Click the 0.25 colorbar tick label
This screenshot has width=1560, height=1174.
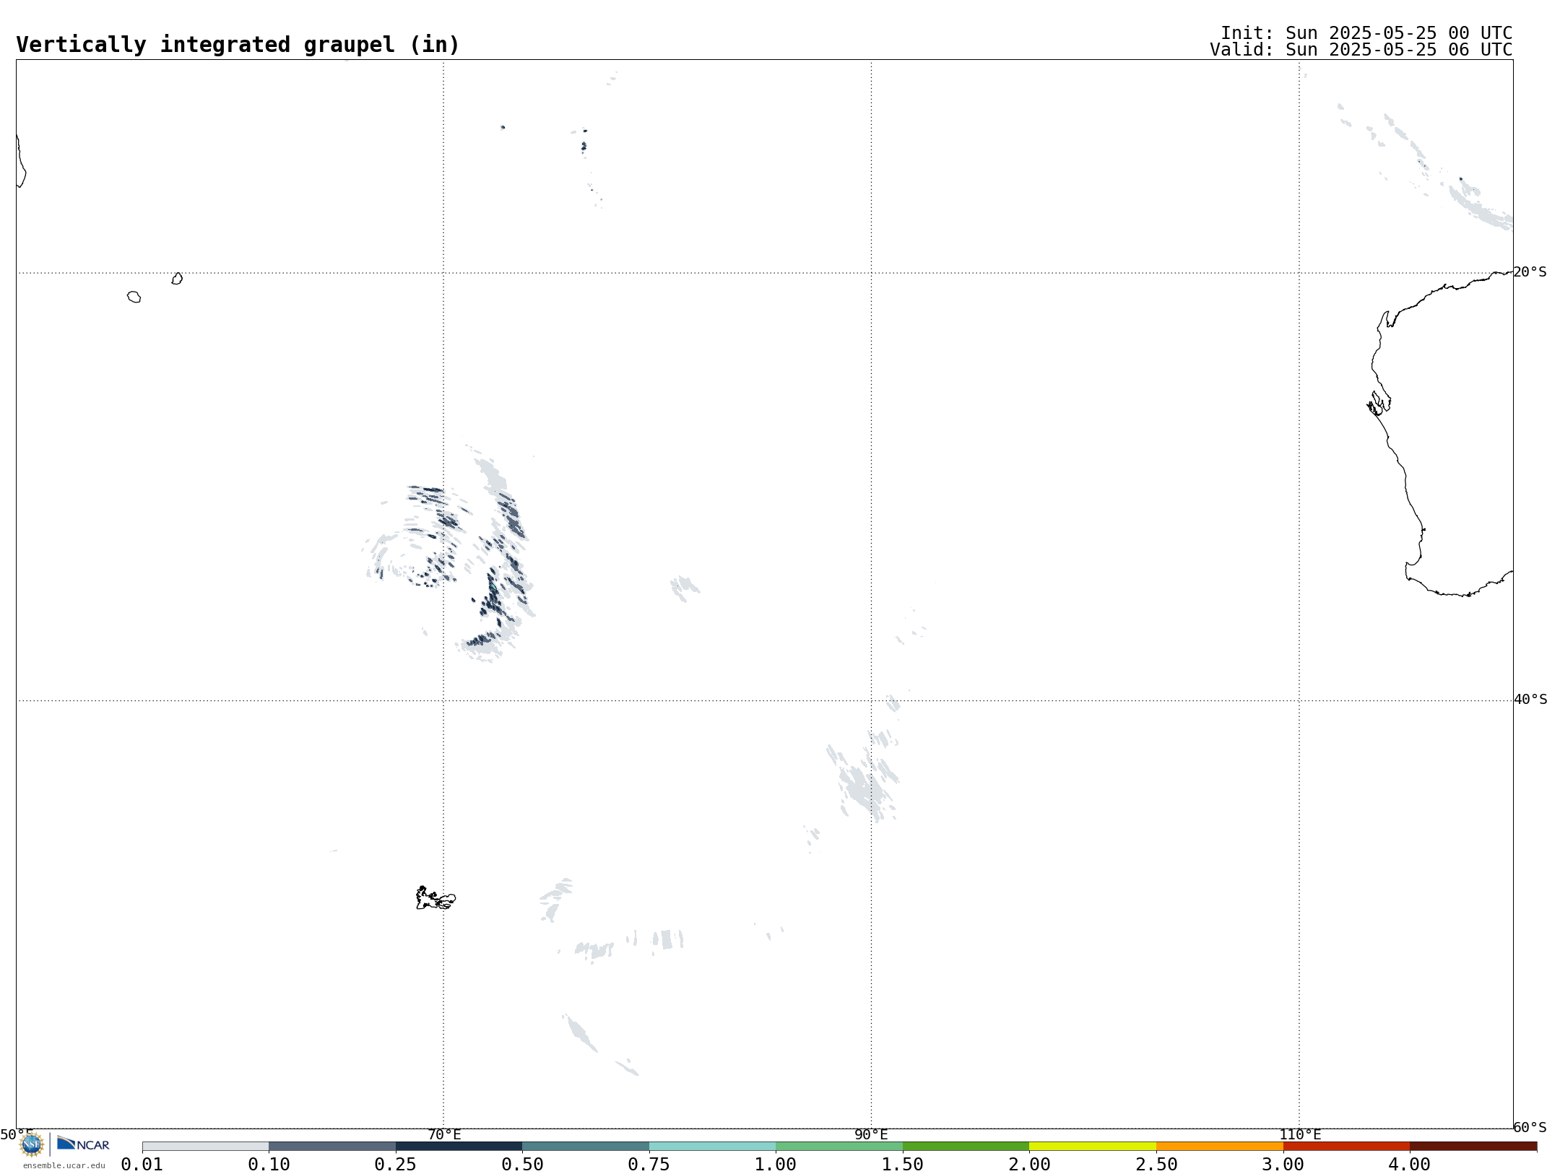(396, 1165)
